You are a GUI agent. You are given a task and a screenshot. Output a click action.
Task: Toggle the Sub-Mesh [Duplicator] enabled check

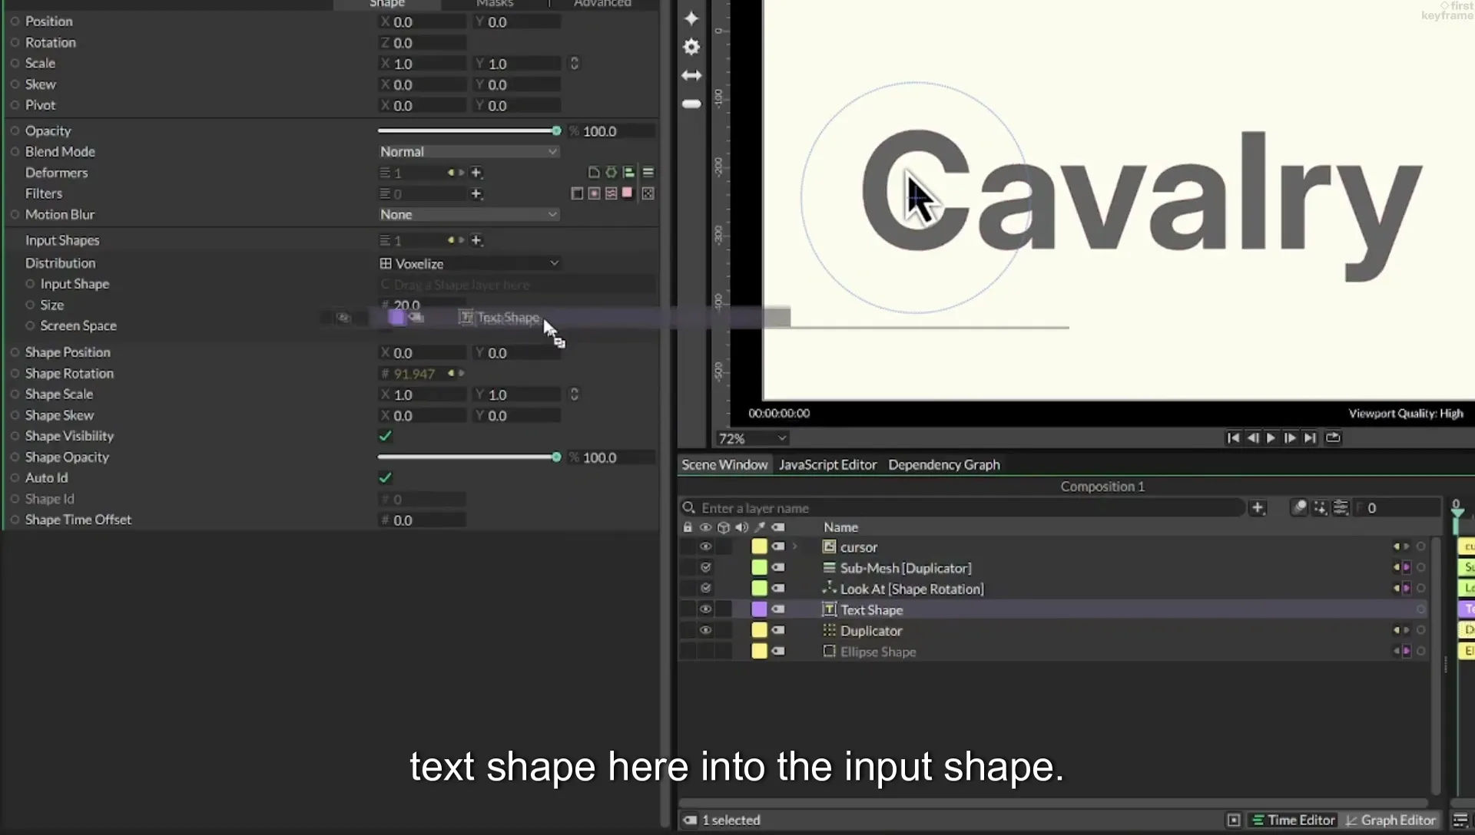point(705,567)
